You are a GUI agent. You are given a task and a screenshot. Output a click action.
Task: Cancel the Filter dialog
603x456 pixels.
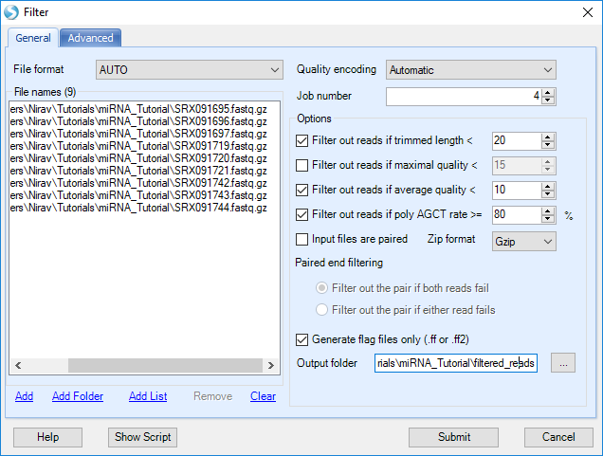(558, 437)
